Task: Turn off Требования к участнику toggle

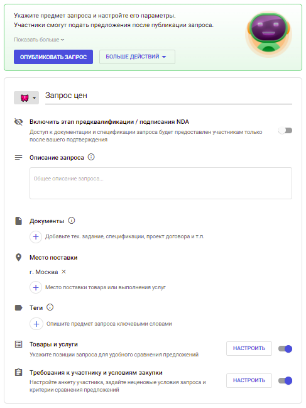Action: 285,381
